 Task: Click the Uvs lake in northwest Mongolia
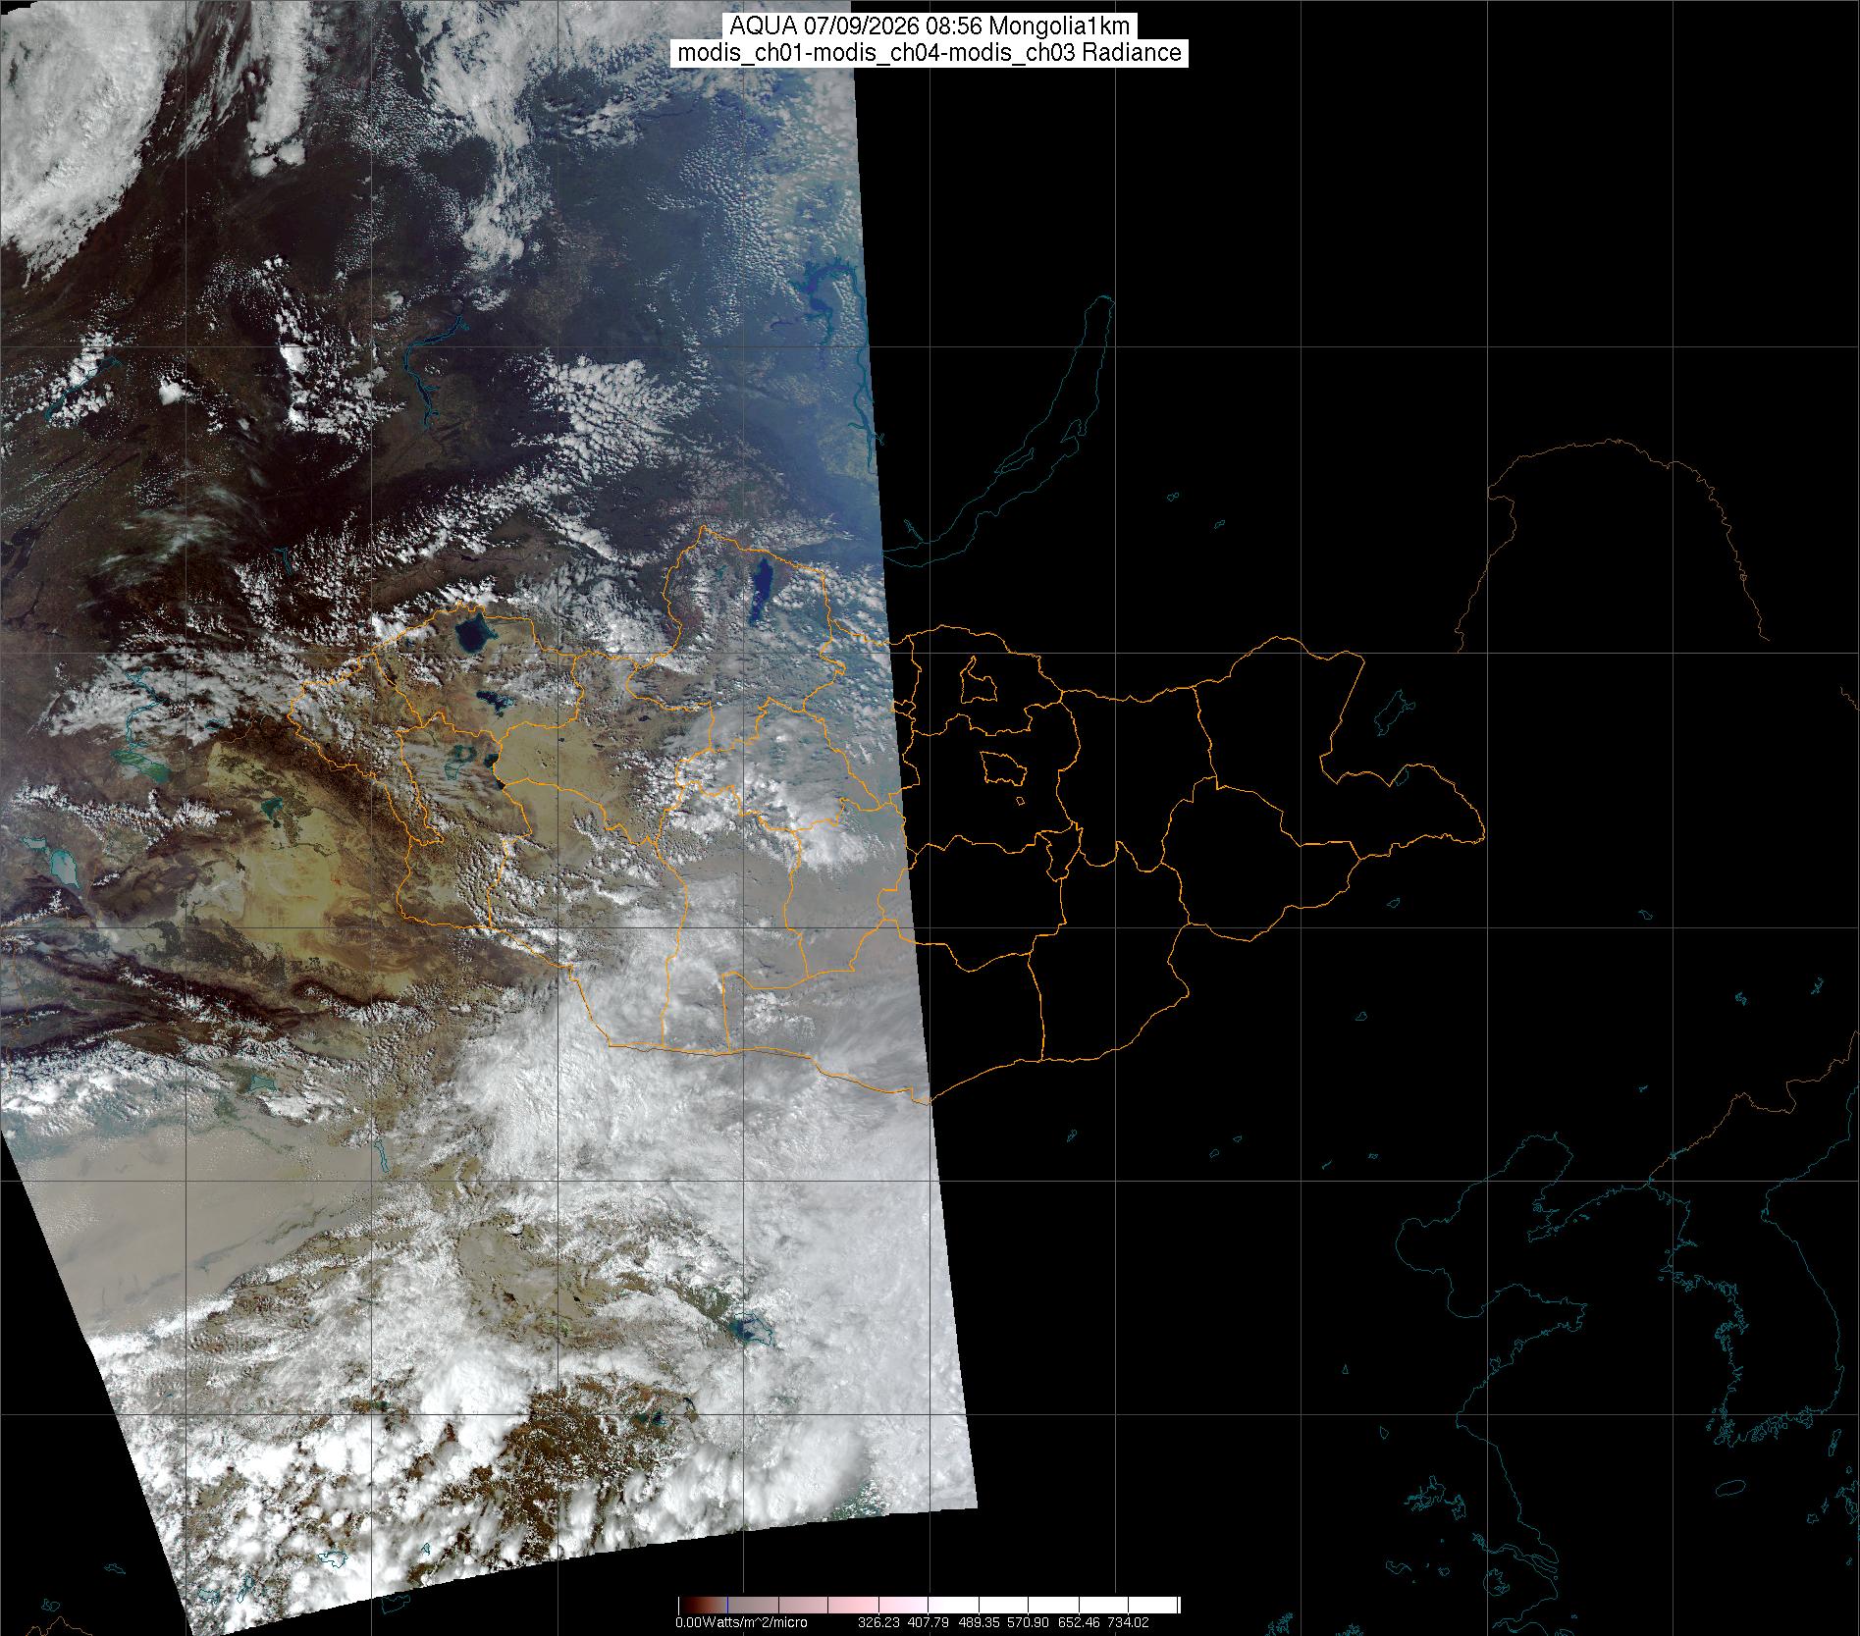point(474,631)
